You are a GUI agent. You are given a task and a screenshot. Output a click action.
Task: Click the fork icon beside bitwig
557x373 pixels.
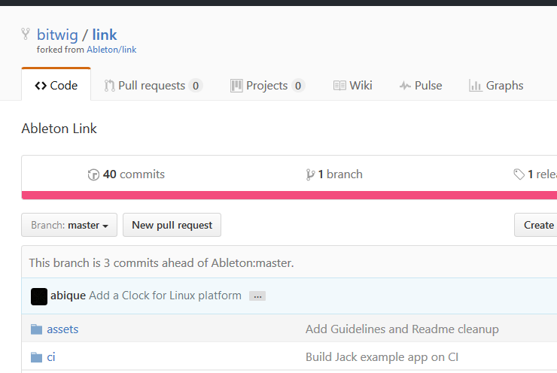point(26,34)
